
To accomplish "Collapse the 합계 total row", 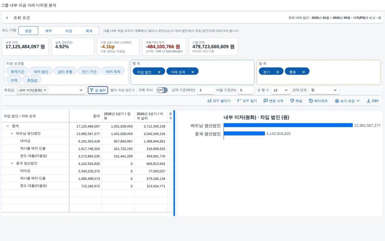I will click(8, 126).
